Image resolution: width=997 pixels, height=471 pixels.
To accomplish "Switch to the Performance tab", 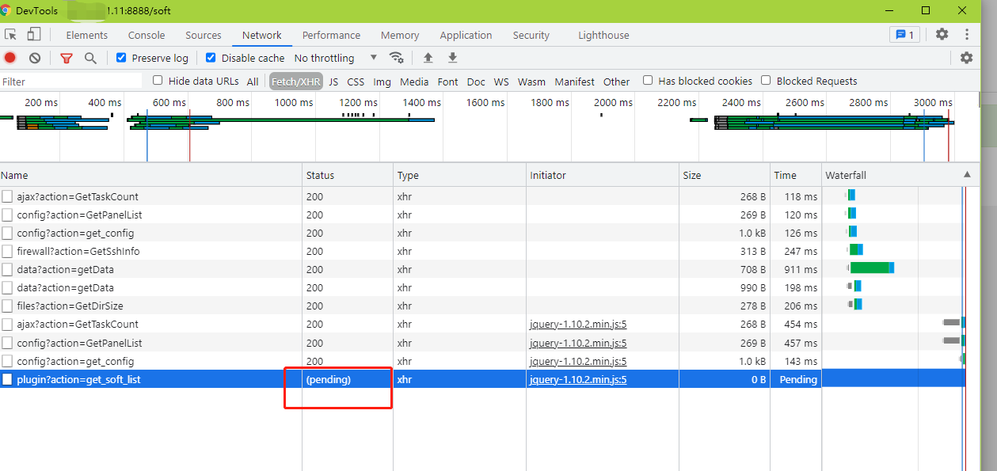I will (331, 35).
